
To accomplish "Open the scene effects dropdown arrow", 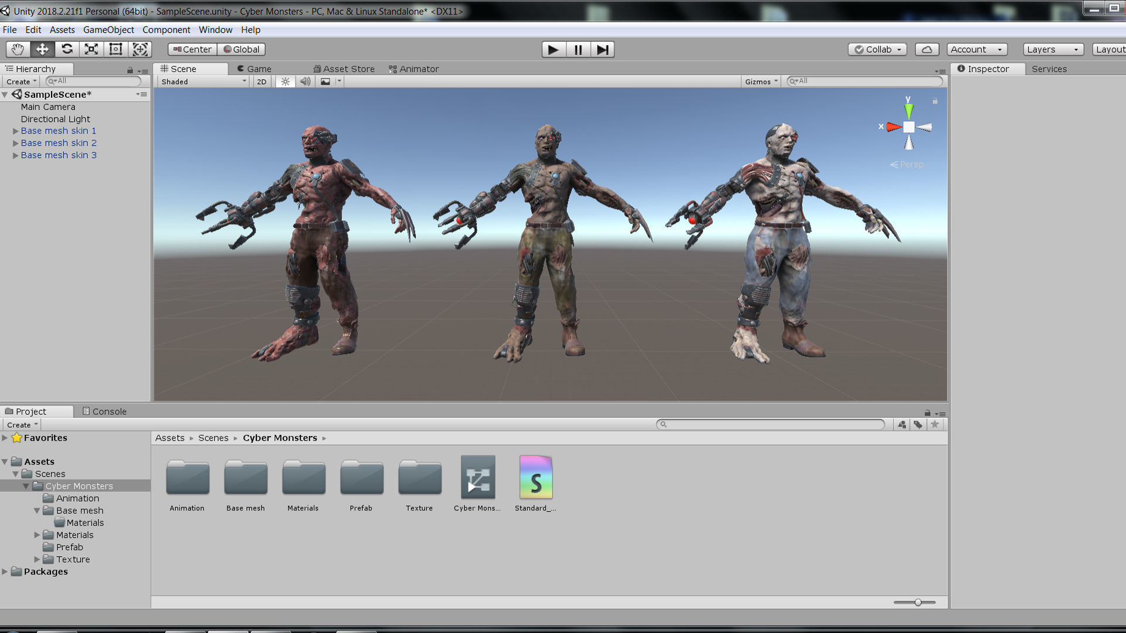I will click(339, 81).
